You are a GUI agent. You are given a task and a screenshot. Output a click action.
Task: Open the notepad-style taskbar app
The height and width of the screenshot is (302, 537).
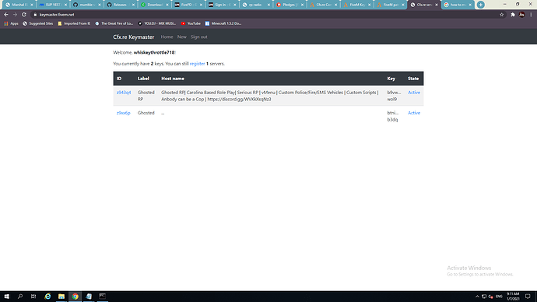(89, 297)
